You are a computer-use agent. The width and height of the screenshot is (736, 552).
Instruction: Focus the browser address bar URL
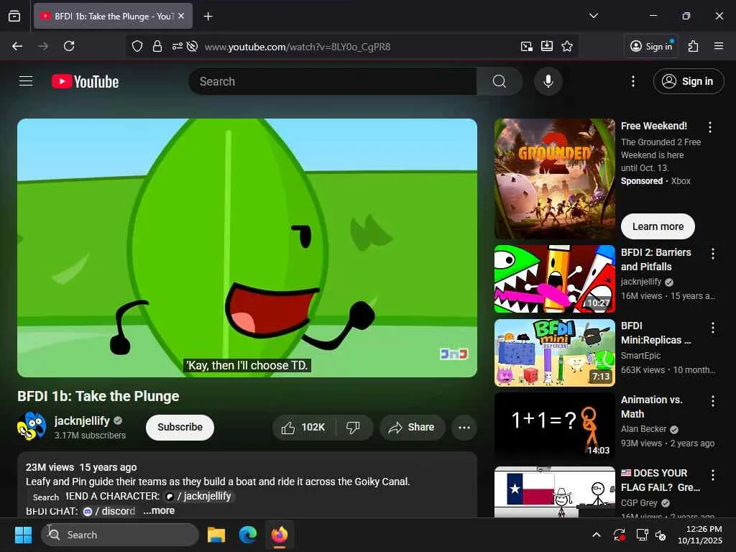pos(298,47)
